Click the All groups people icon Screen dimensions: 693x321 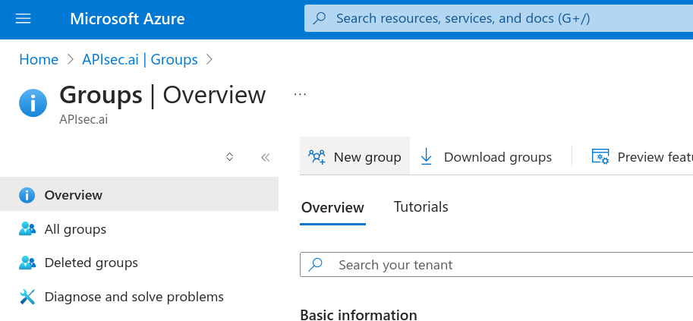pyautogui.click(x=27, y=229)
